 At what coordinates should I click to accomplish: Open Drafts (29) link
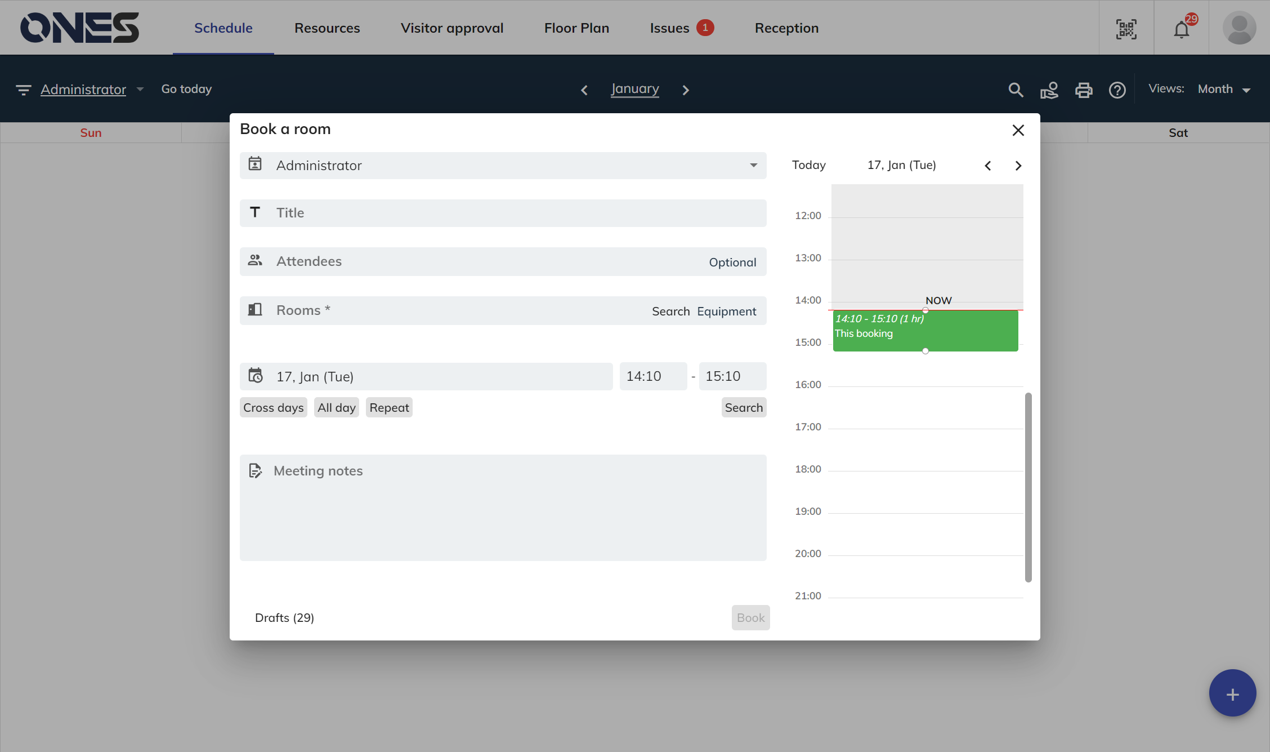click(x=284, y=617)
